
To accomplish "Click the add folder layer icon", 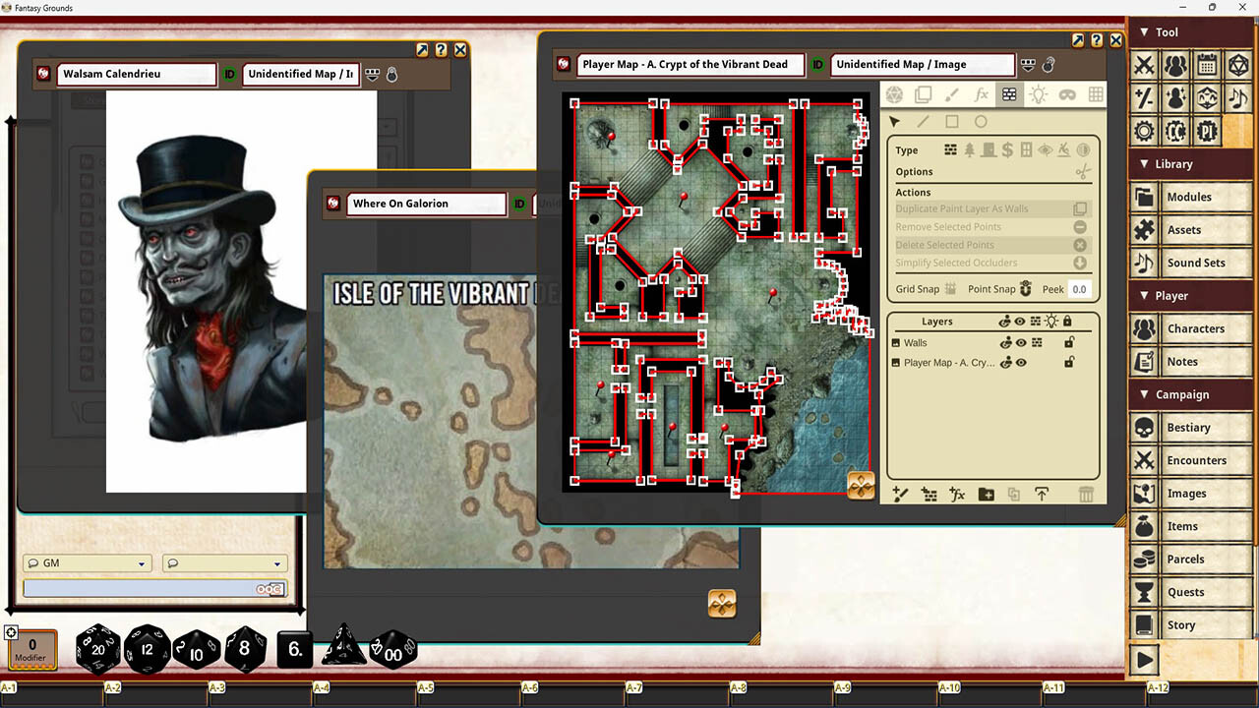I will click(986, 495).
